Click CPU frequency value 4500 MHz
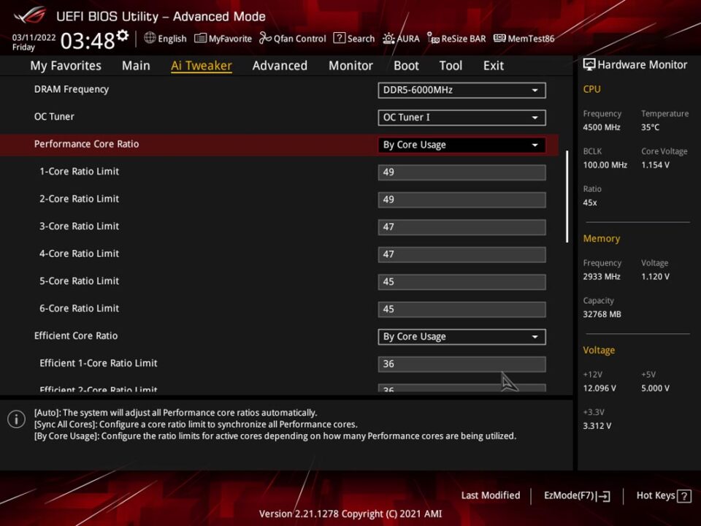The height and width of the screenshot is (526, 701). tap(601, 127)
